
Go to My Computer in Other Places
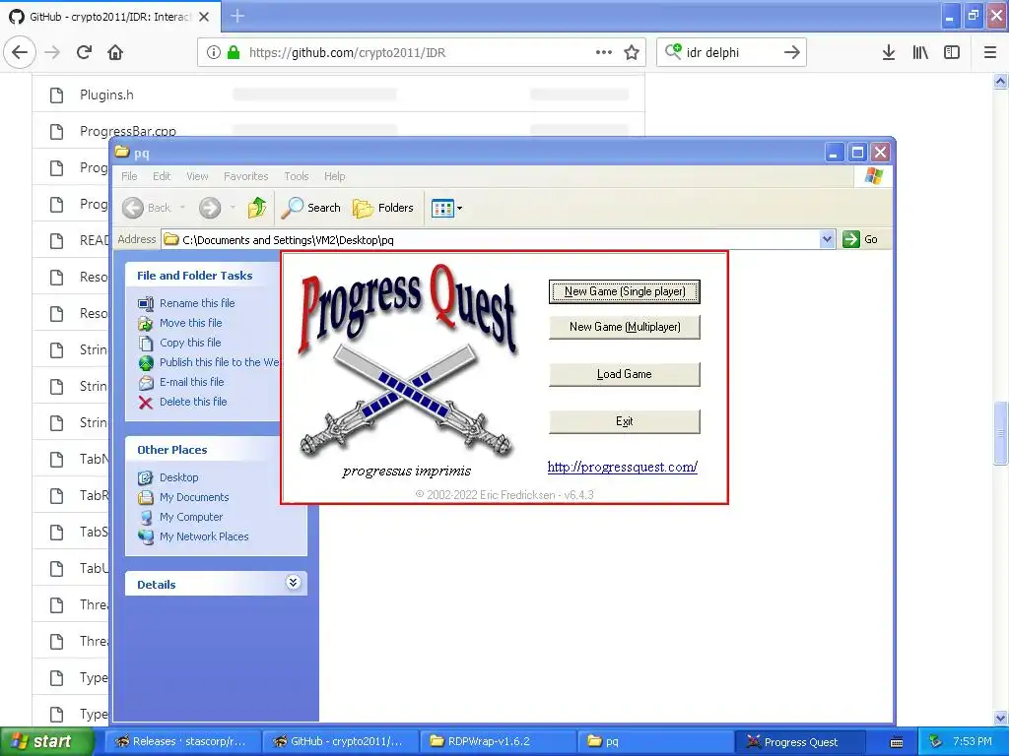pyautogui.click(x=191, y=517)
